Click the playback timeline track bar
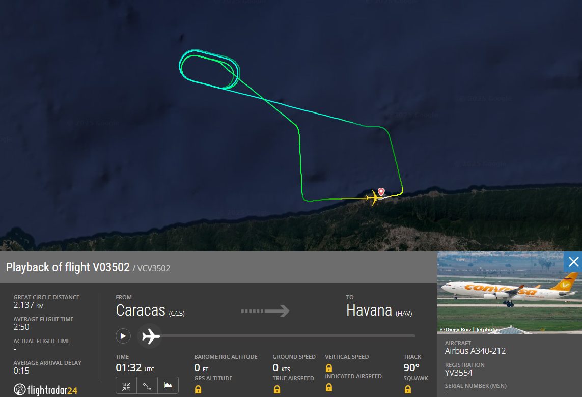Image resolution: width=582 pixels, height=397 pixels. 288,336
